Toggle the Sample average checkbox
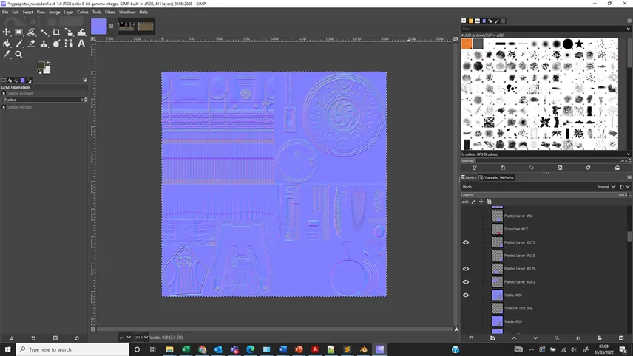The image size is (633, 356). click(x=4, y=93)
